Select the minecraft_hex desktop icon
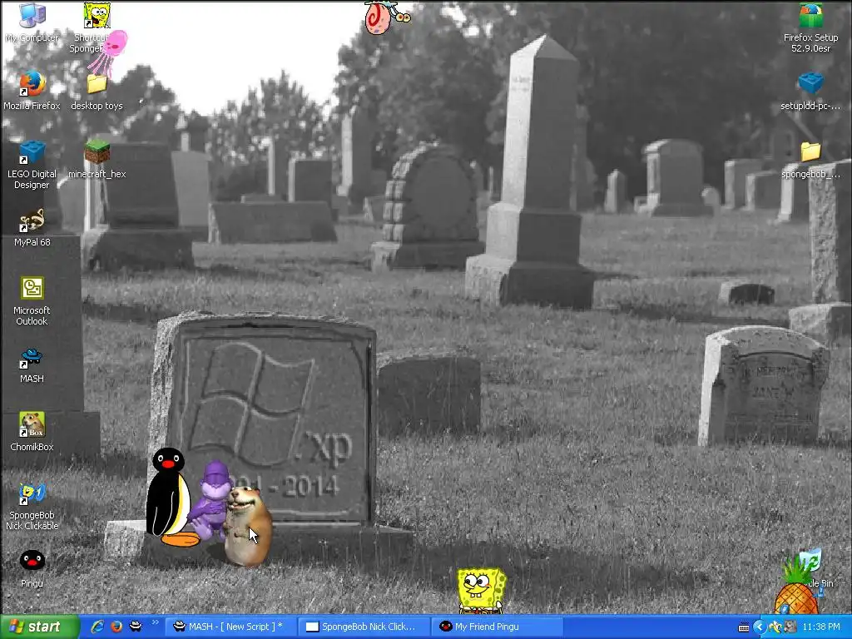 pos(97,159)
